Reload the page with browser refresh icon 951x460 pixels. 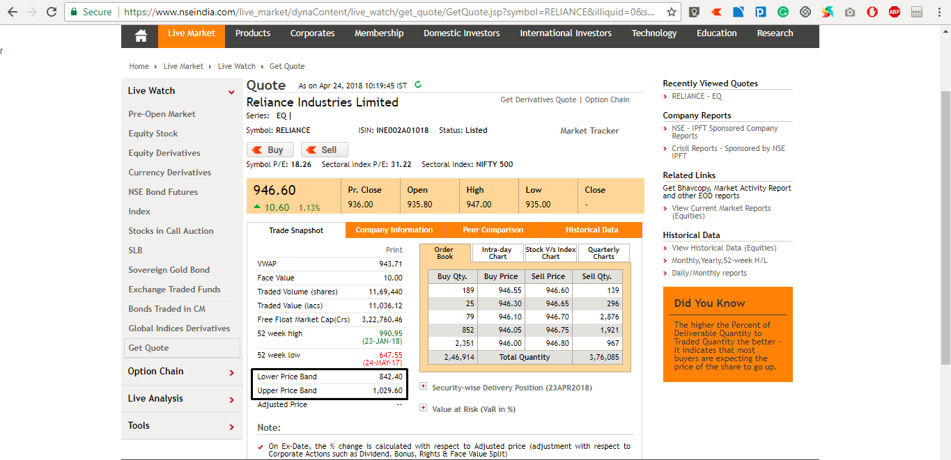52,12
